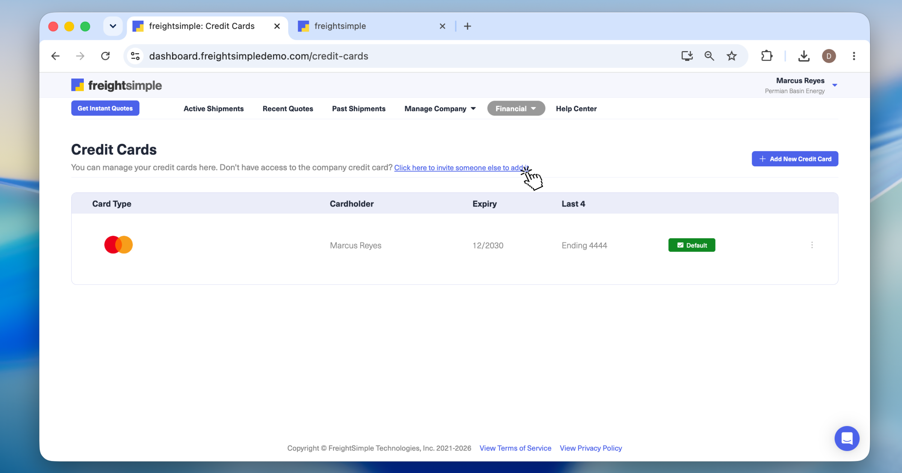Click the yellow minimize window button

69,26
